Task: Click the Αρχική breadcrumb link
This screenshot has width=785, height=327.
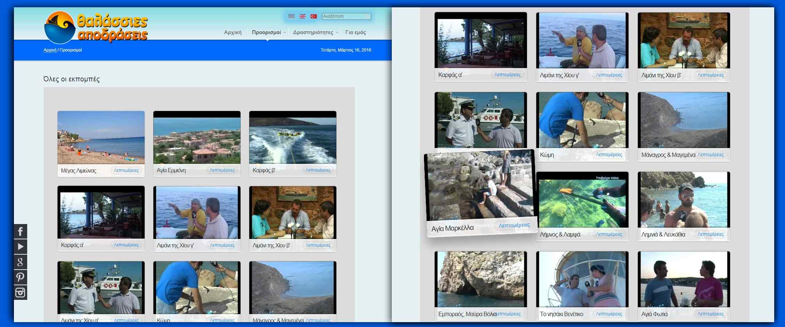Action: 50,50
